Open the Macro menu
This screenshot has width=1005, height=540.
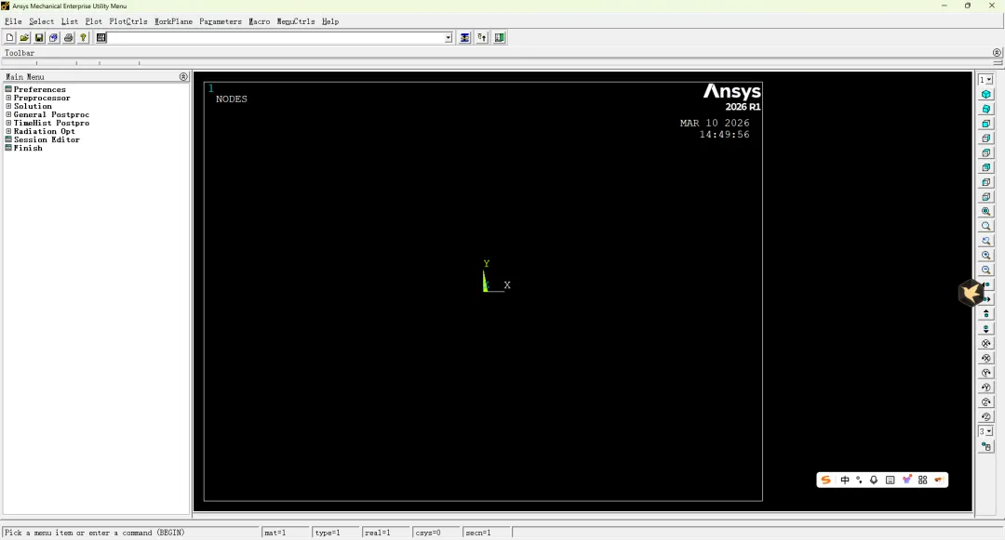tap(260, 21)
